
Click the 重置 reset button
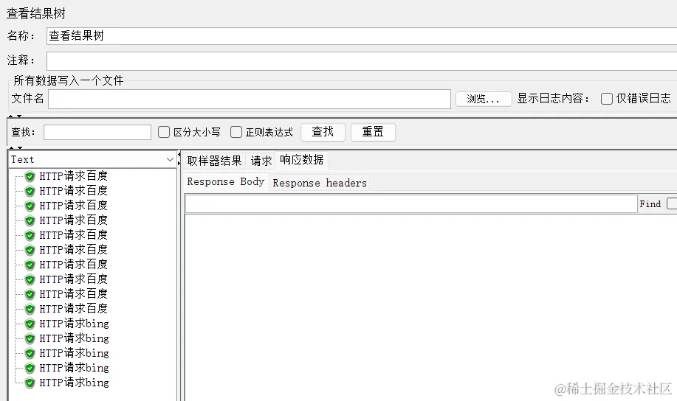click(x=373, y=132)
